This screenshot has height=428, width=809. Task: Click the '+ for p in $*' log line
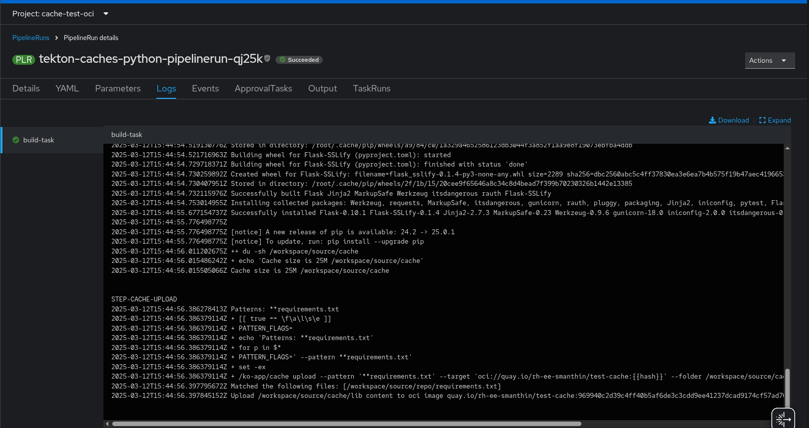196,348
